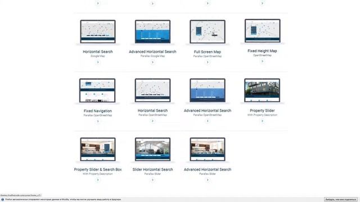Open arrow under Advanced Horizontal Search Parallax OpenStreetMap

click(208, 121)
